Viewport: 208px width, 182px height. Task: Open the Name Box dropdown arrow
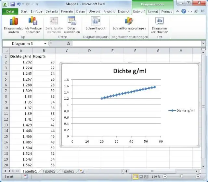click(45, 44)
